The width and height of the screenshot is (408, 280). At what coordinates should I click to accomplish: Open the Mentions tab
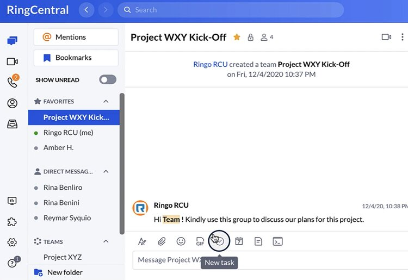click(76, 37)
